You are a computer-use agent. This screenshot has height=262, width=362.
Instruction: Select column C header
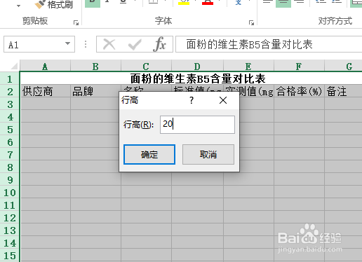[146, 67]
